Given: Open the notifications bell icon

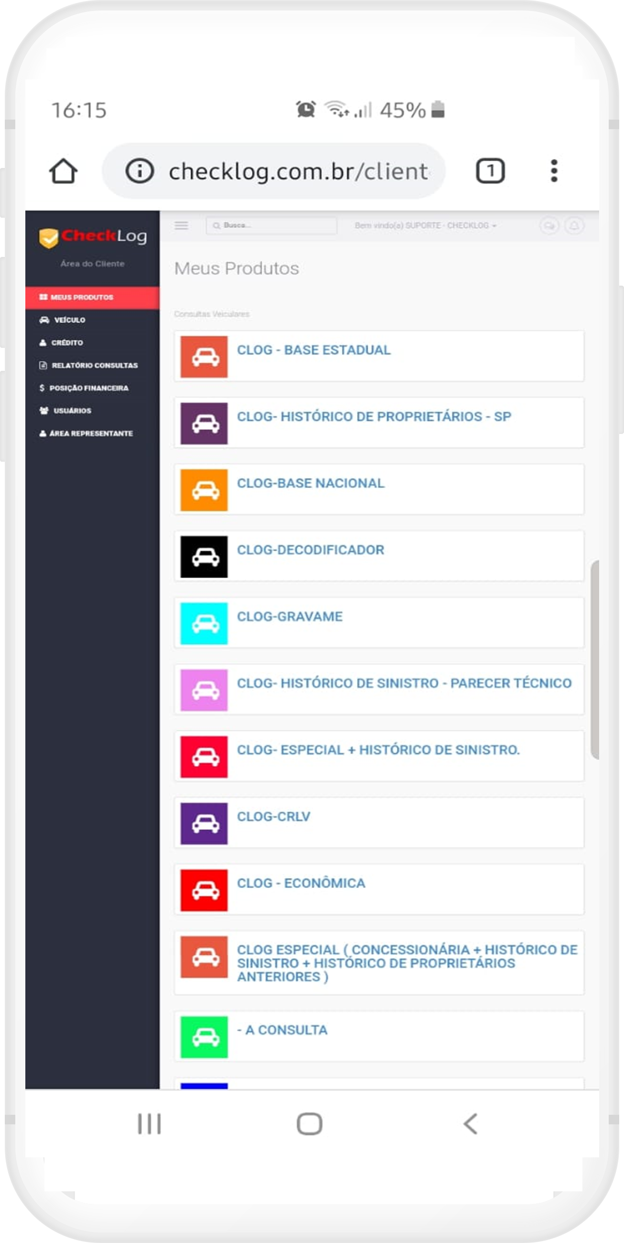Looking at the screenshot, I should pyautogui.click(x=574, y=225).
